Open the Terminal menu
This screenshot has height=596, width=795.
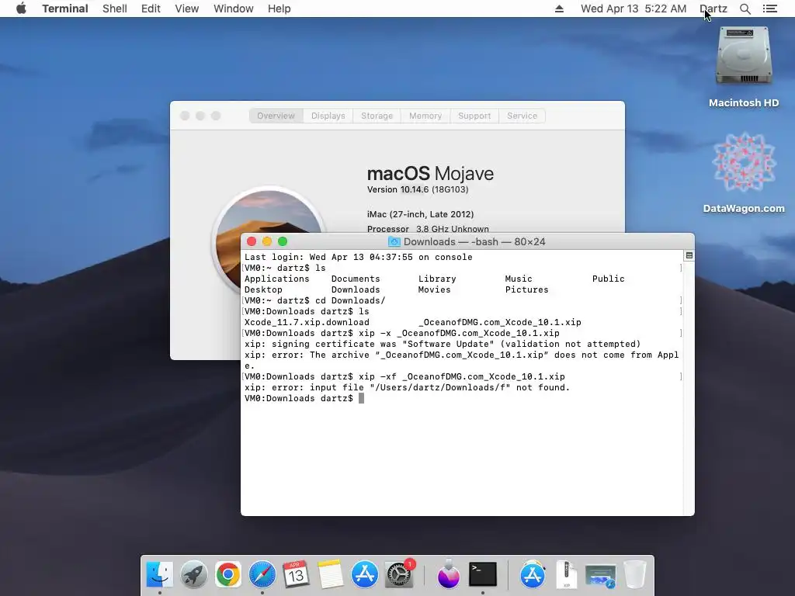(x=65, y=9)
